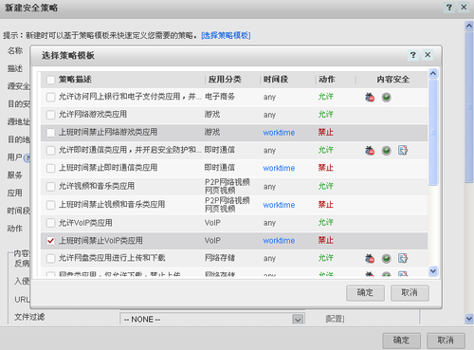Check 允许视频和音乐类应用 row
The height and width of the screenshot is (350, 474).
pos(50,187)
